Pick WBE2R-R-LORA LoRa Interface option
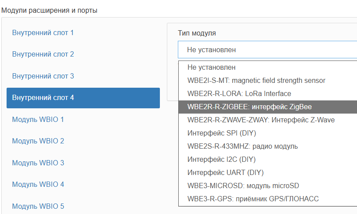Viewport: 357px width, 214px height. [x=239, y=93]
